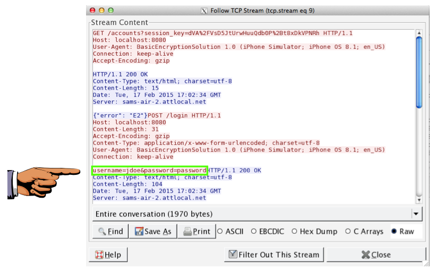Screen dimensions: 435x271
Task: Click the '{"error": "E2"}' text
Action: 120,115
